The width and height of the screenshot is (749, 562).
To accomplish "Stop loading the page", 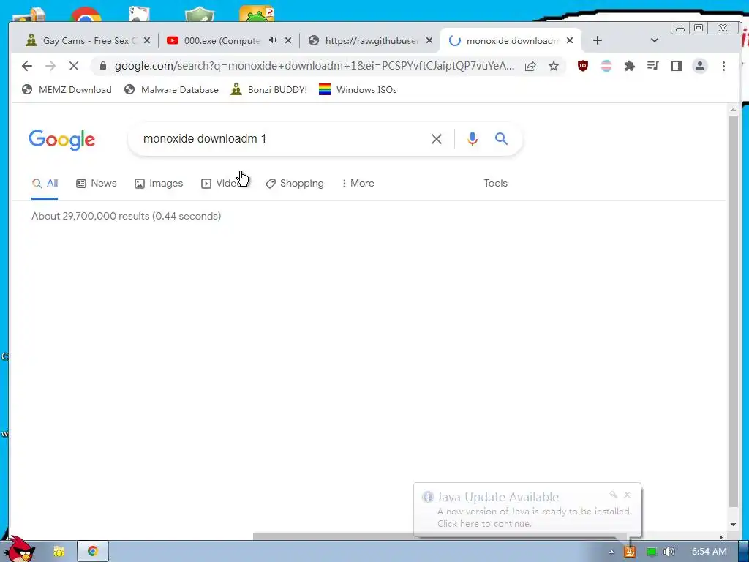I will coord(74,66).
